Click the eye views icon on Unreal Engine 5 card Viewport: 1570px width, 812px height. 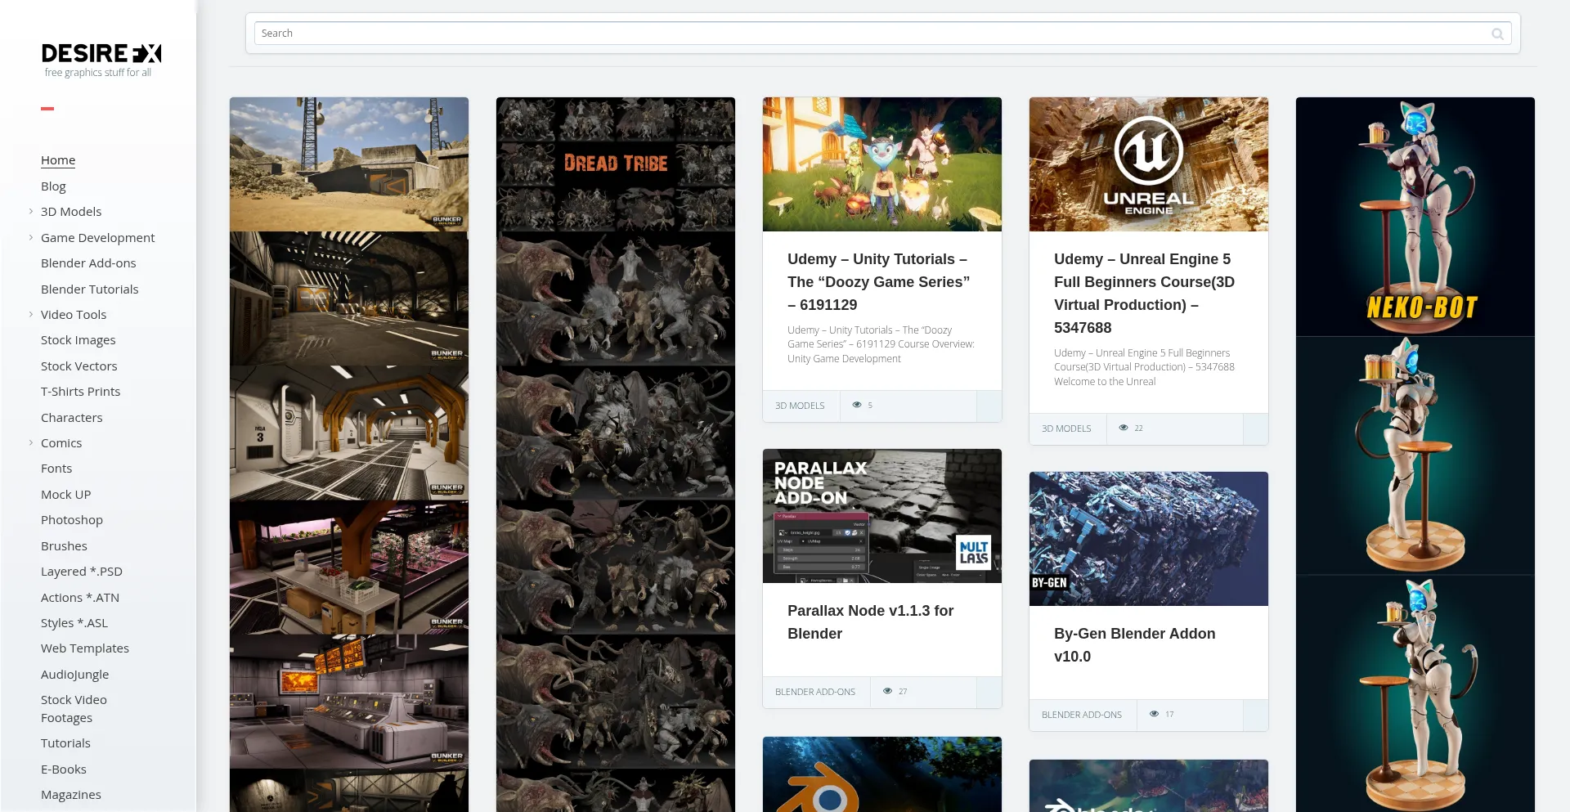point(1124,428)
